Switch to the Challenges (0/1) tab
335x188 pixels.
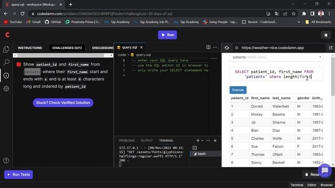(x=67, y=48)
